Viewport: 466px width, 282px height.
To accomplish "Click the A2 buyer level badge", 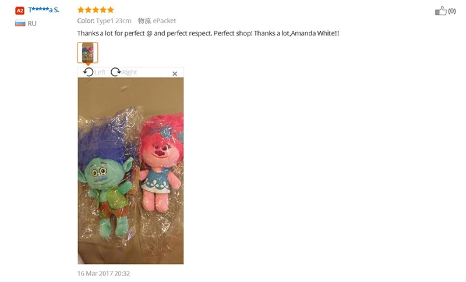I will point(20,10).
